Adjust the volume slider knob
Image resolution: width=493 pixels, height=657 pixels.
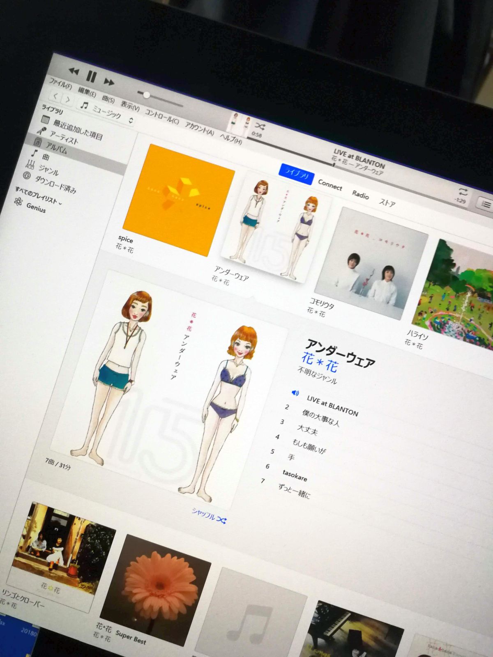(x=146, y=95)
